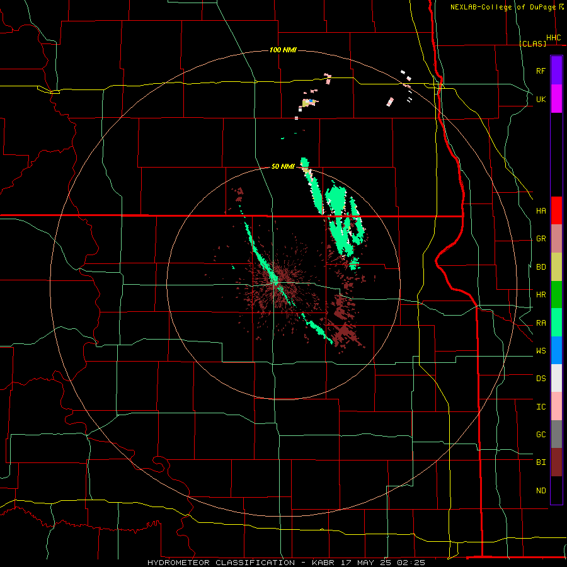The image size is (567, 567).
Task: Click the RF legend label
Action: 541,71
